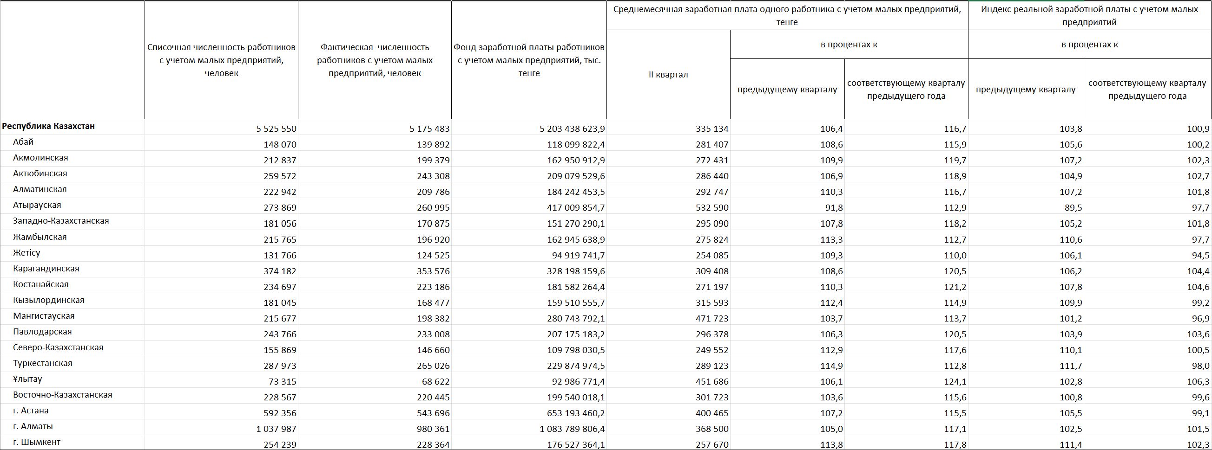Image resolution: width=1212 pixels, height=450 pixels.
Task: Click the value 5 203 438 623,9
Action: pos(572,129)
